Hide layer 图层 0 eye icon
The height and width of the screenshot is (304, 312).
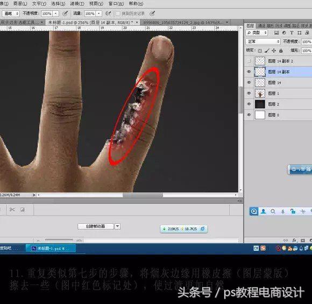249,115
